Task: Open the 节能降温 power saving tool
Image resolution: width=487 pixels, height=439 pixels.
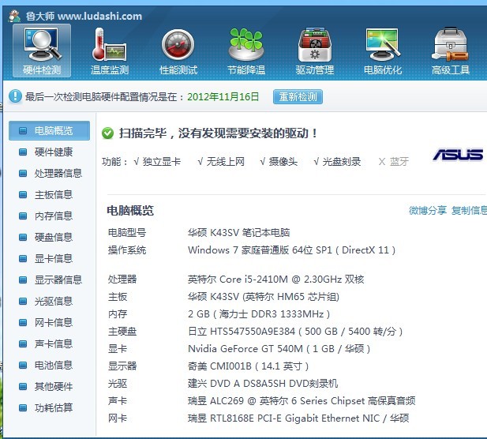Action: [x=246, y=51]
